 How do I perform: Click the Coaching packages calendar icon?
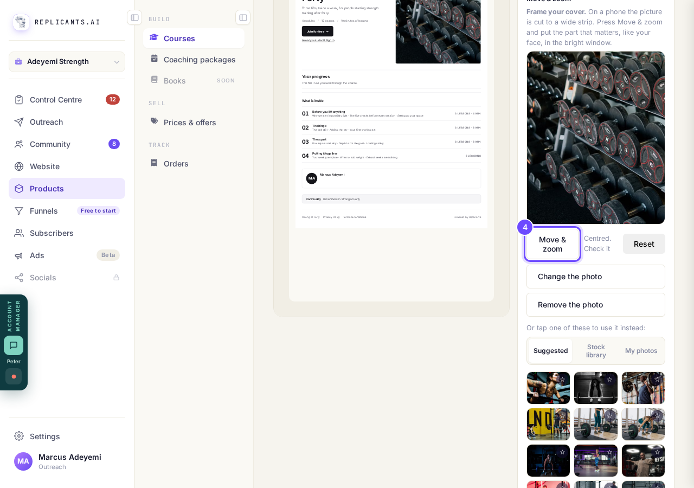click(155, 59)
